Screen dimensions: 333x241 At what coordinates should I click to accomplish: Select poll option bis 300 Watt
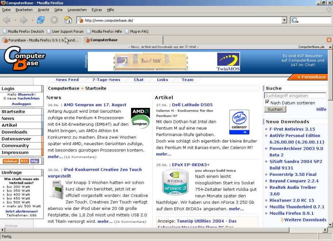[4, 187]
